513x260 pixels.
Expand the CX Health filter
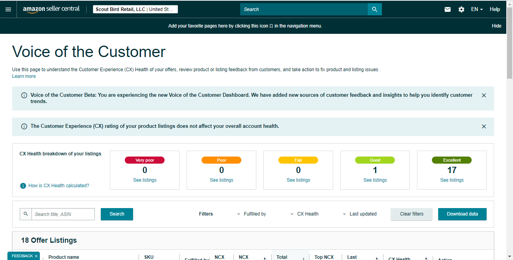click(305, 214)
